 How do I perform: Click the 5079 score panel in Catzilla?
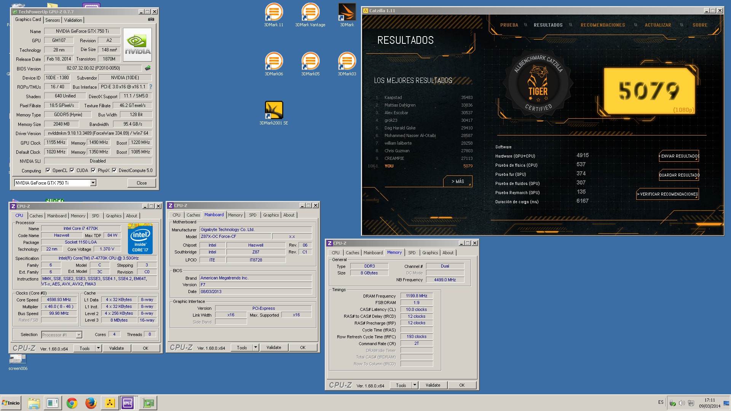point(649,91)
